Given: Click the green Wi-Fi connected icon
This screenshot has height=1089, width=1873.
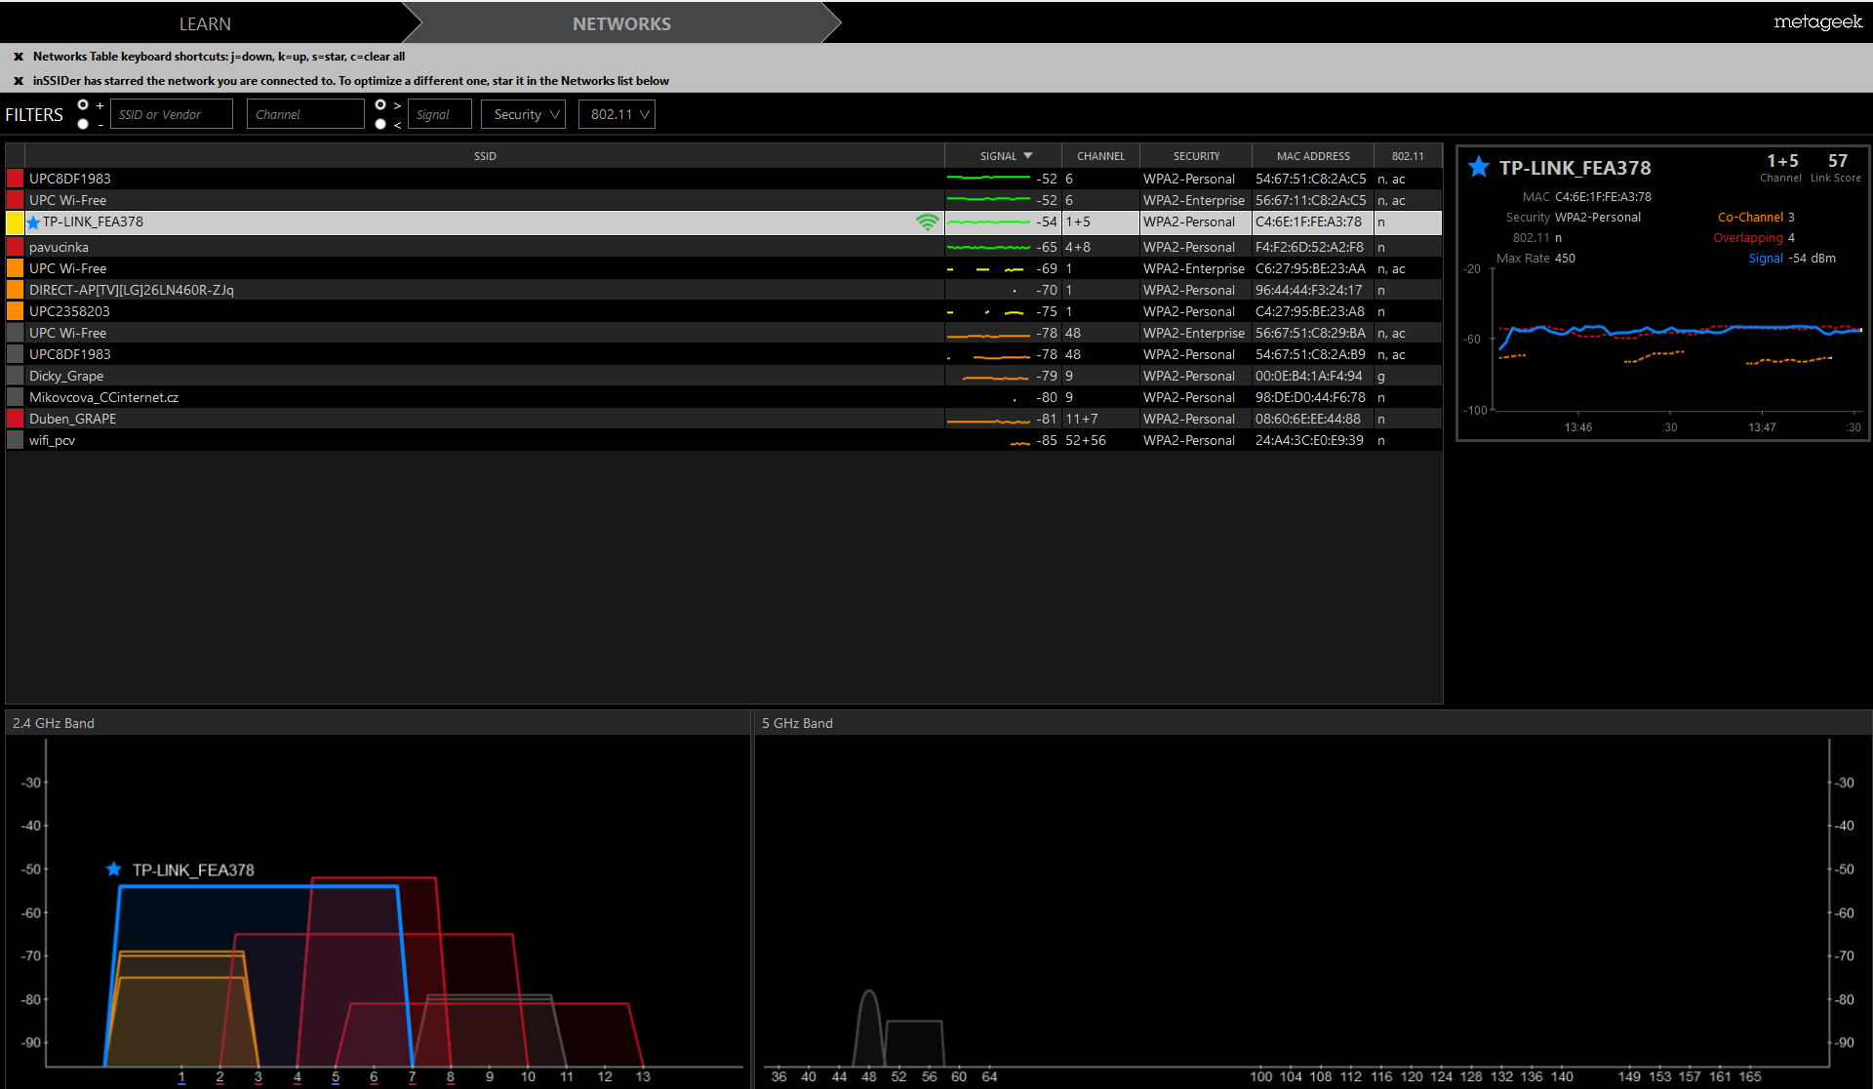Looking at the screenshot, I should (x=927, y=222).
